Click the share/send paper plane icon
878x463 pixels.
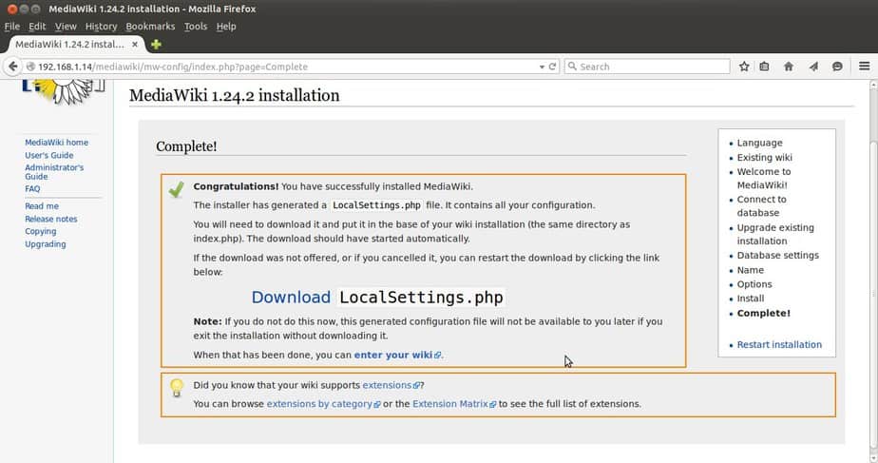click(813, 67)
